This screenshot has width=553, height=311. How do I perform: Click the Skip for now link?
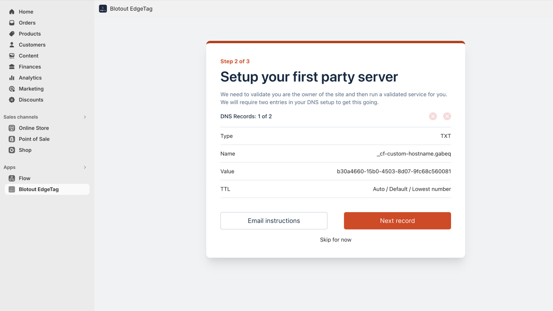[336, 240]
